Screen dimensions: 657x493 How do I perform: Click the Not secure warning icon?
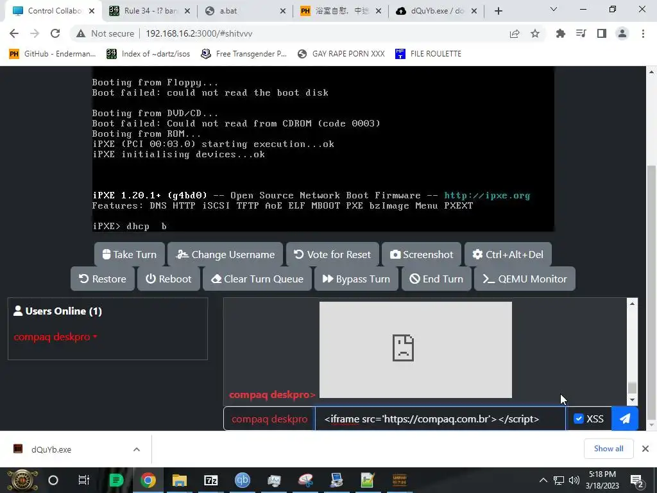(81, 33)
